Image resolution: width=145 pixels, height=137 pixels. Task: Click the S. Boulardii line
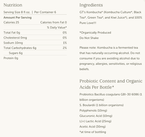tap(102, 105)
